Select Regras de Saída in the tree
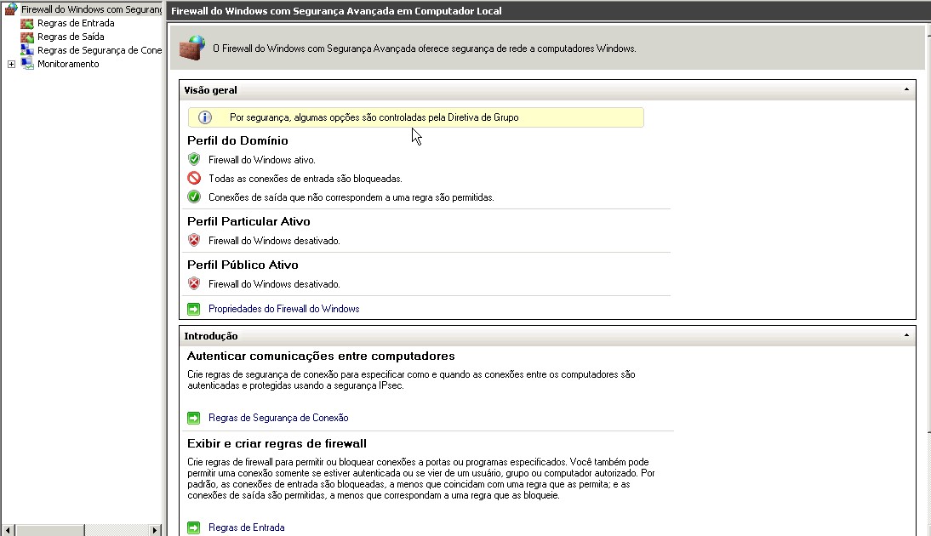 pyautogui.click(x=71, y=37)
